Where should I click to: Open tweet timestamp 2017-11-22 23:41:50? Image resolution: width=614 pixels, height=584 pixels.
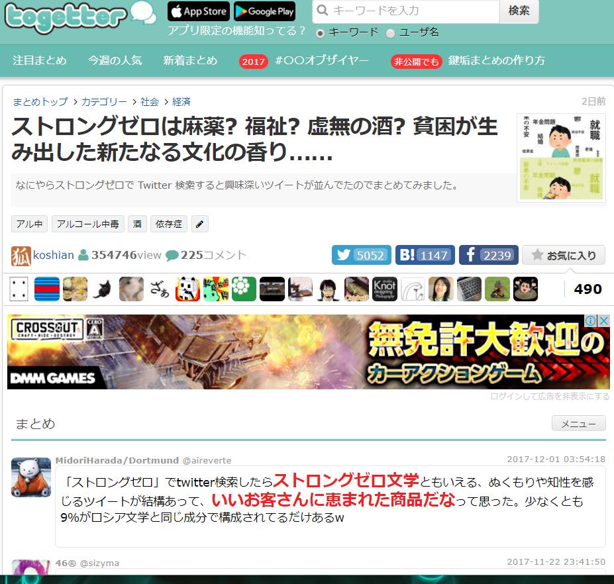(x=556, y=562)
